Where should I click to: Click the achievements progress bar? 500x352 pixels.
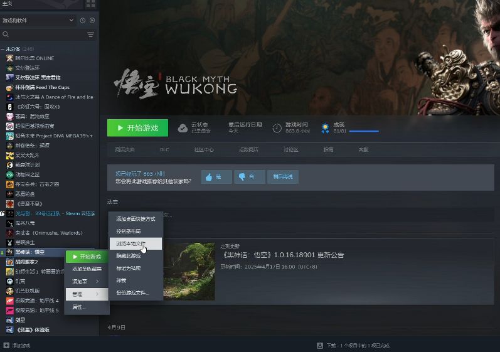click(x=364, y=131)
